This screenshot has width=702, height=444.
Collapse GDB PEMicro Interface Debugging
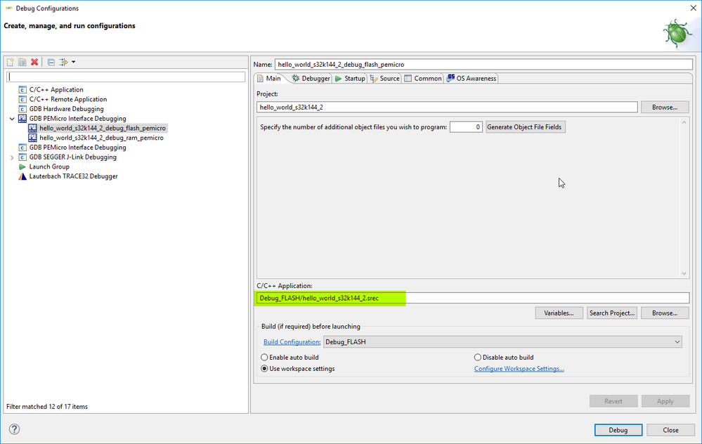tap(12, 118)
